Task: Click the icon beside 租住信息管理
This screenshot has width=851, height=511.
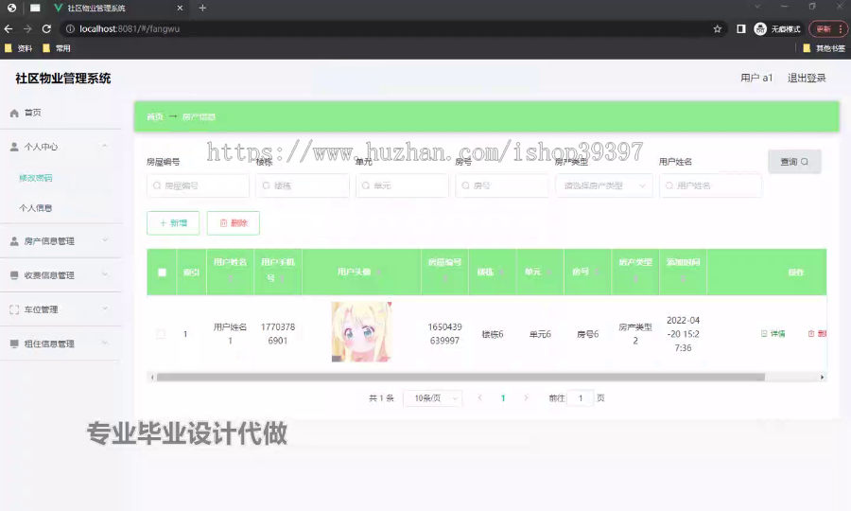Action: 14,344
